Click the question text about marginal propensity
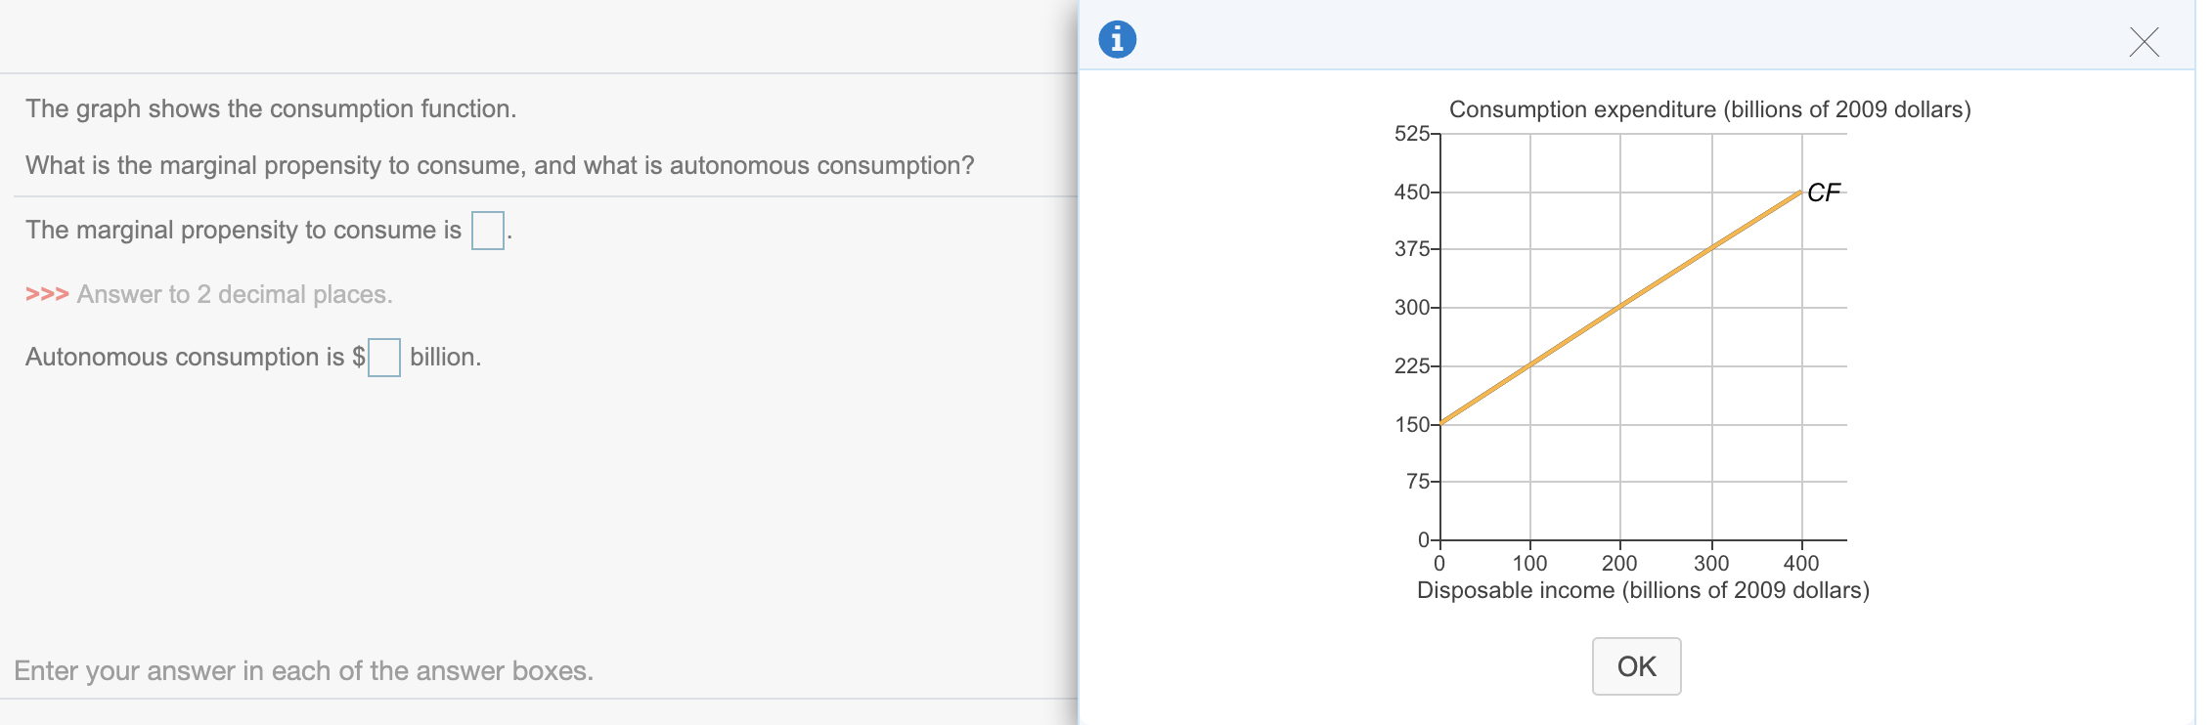This screenshot has width=2212, height=725. pyautogui.click(x=499, y=164)
